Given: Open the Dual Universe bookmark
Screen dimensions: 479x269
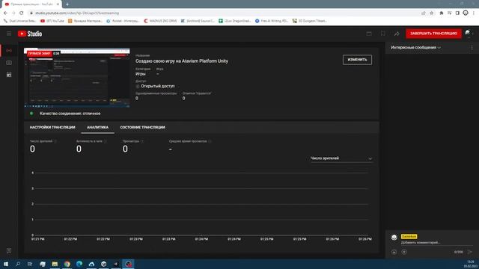Looking at the screenshot, I should [20, 21].
